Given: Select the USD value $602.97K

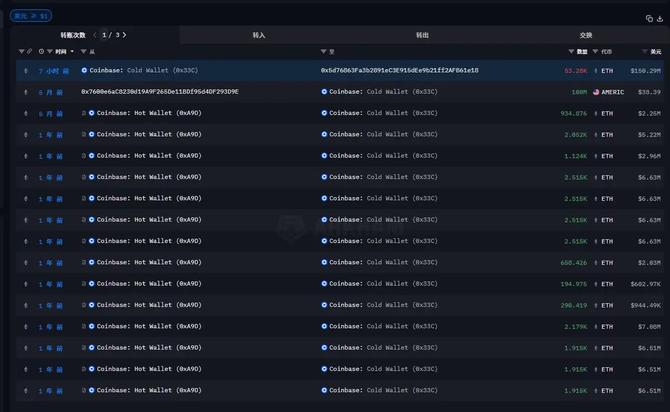Looking at the screenshot, I should point(645,284).
